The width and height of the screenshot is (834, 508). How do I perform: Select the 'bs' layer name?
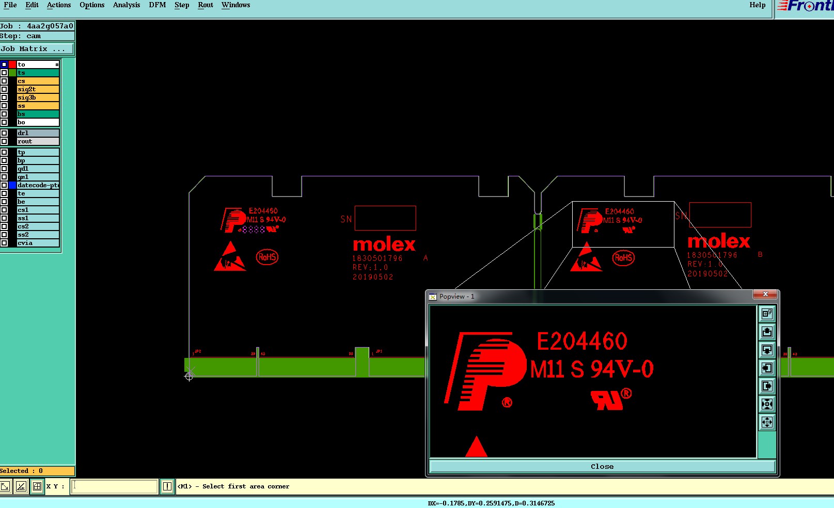point(38,114)
